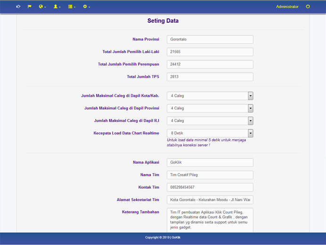Focus the Total Jumlah Pemilih Laki-Laki field

pos(210,52)
